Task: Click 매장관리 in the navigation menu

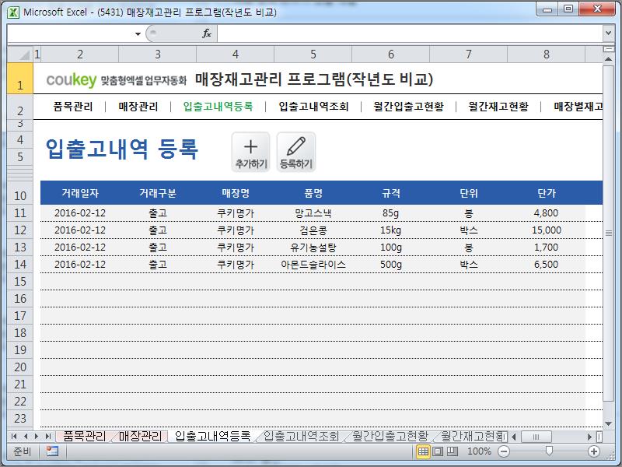Action: coord(138,107)
